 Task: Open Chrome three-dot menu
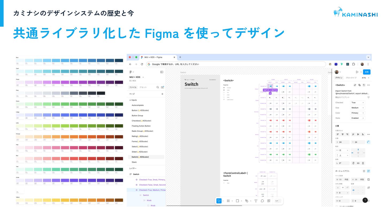368,64
